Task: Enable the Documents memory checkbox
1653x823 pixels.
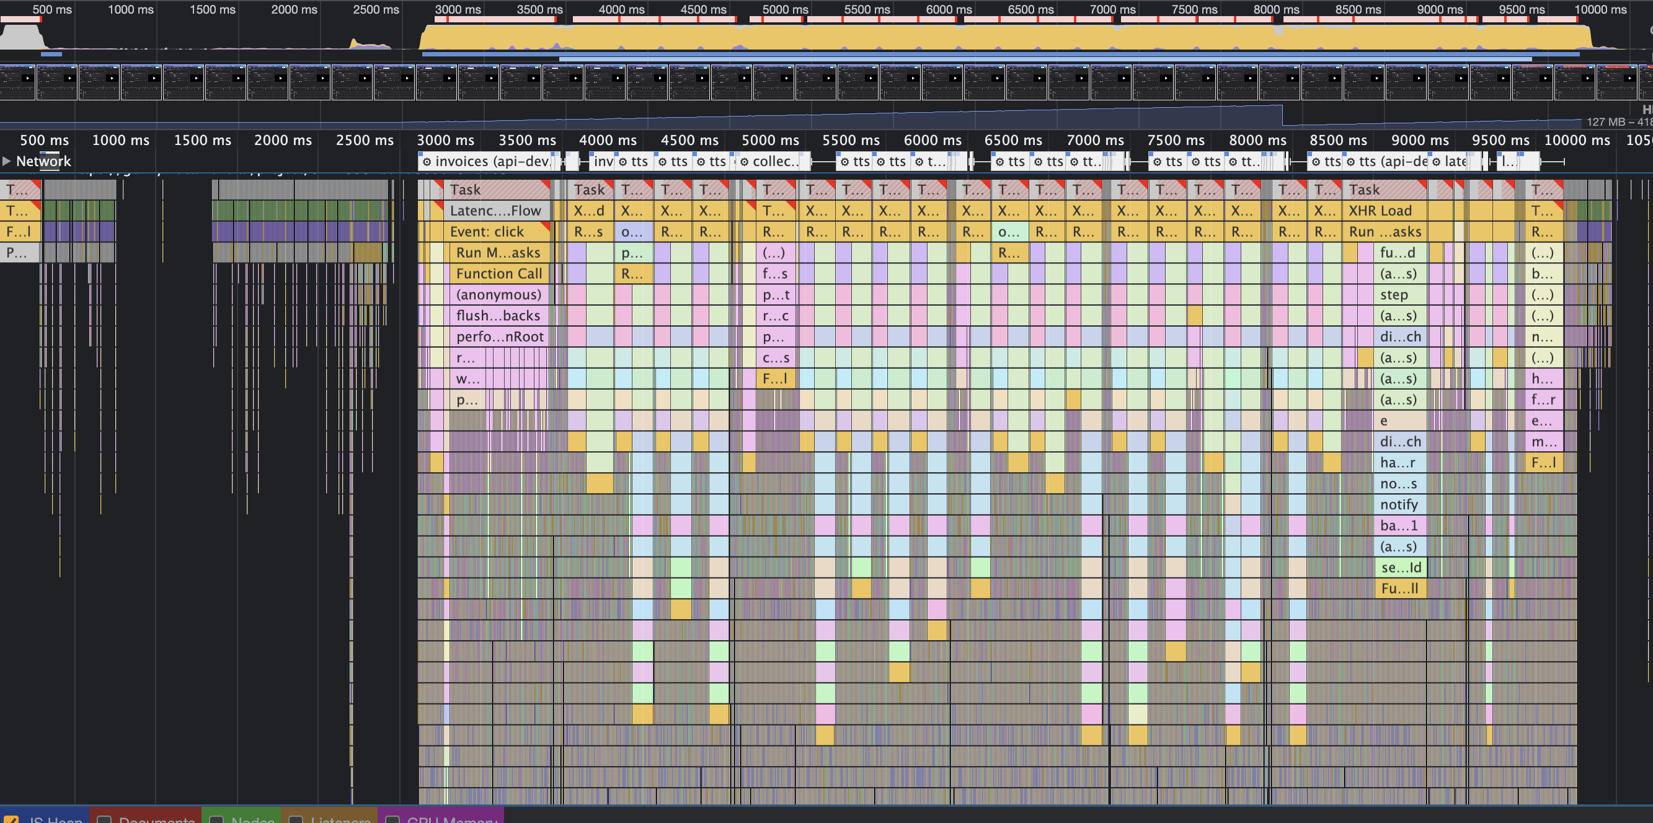Action: pyautogui.click(x=104, y=820)
